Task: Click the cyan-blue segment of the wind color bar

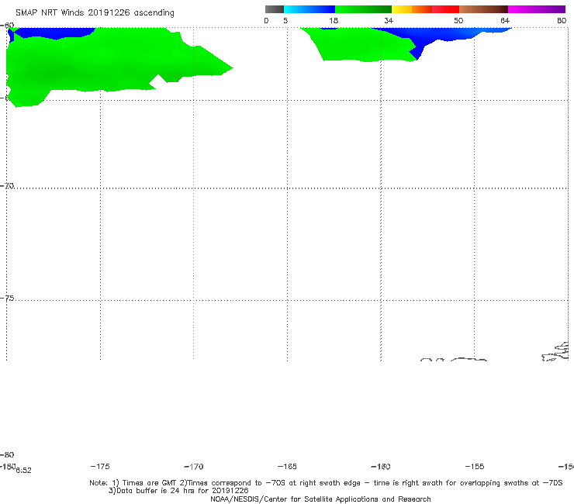Action: pos(309,9)
